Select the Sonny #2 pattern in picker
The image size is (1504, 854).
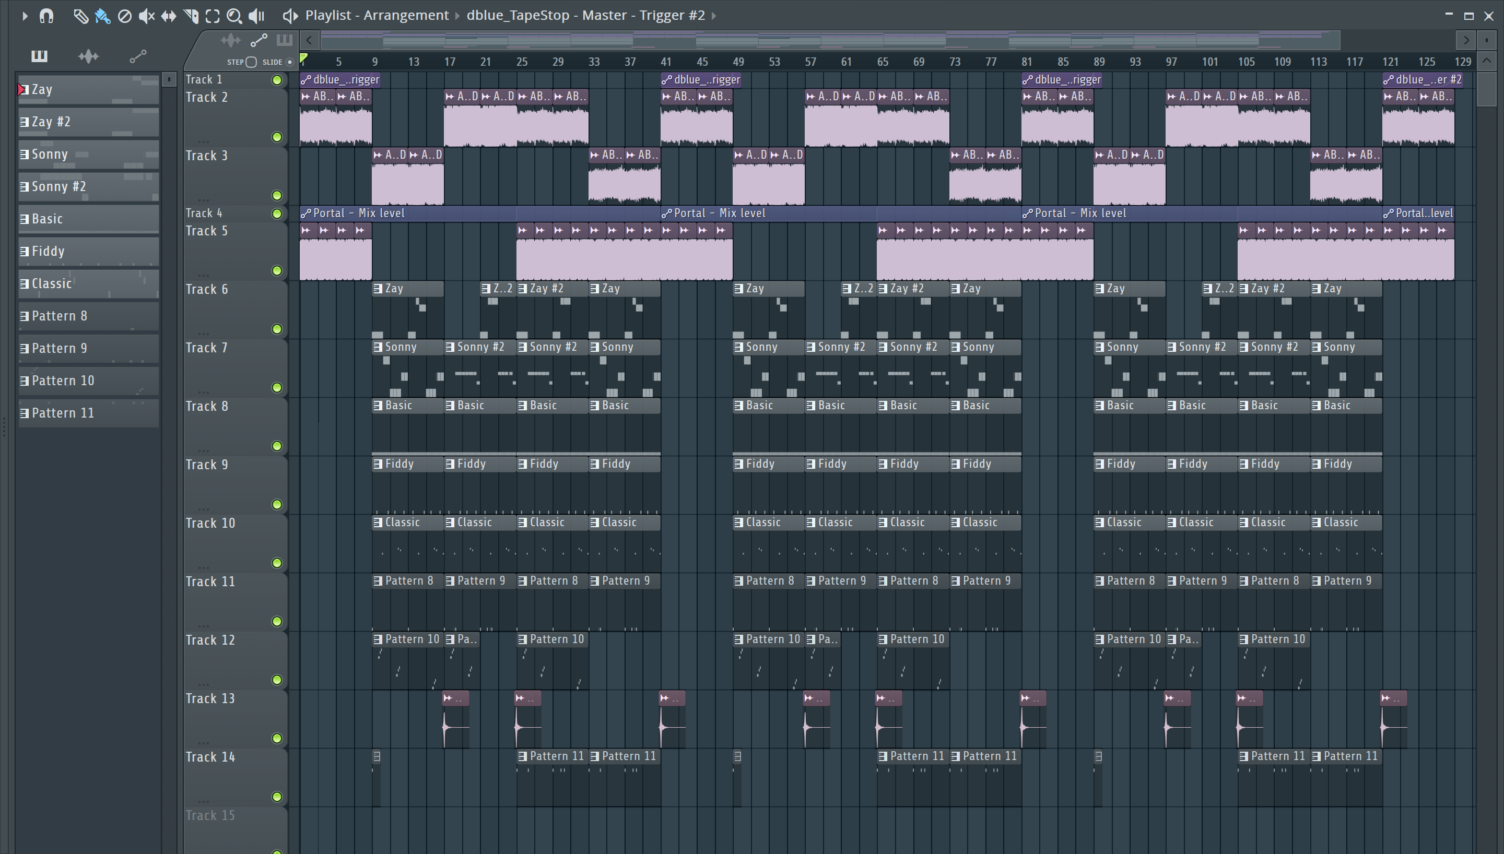tap(89, 186)
